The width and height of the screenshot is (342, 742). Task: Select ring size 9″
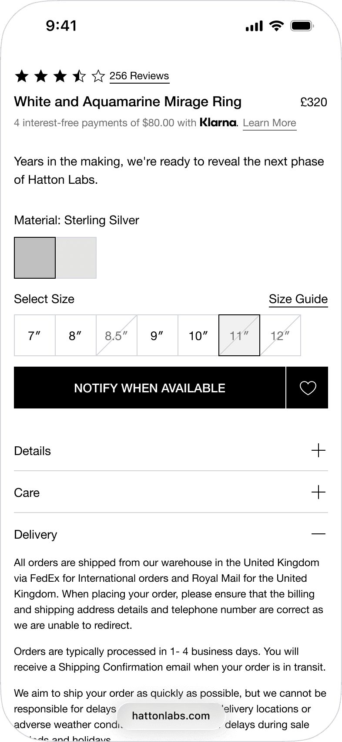158,335
